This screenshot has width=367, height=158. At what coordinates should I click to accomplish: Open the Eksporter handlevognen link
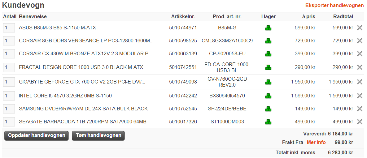point(334,6)
